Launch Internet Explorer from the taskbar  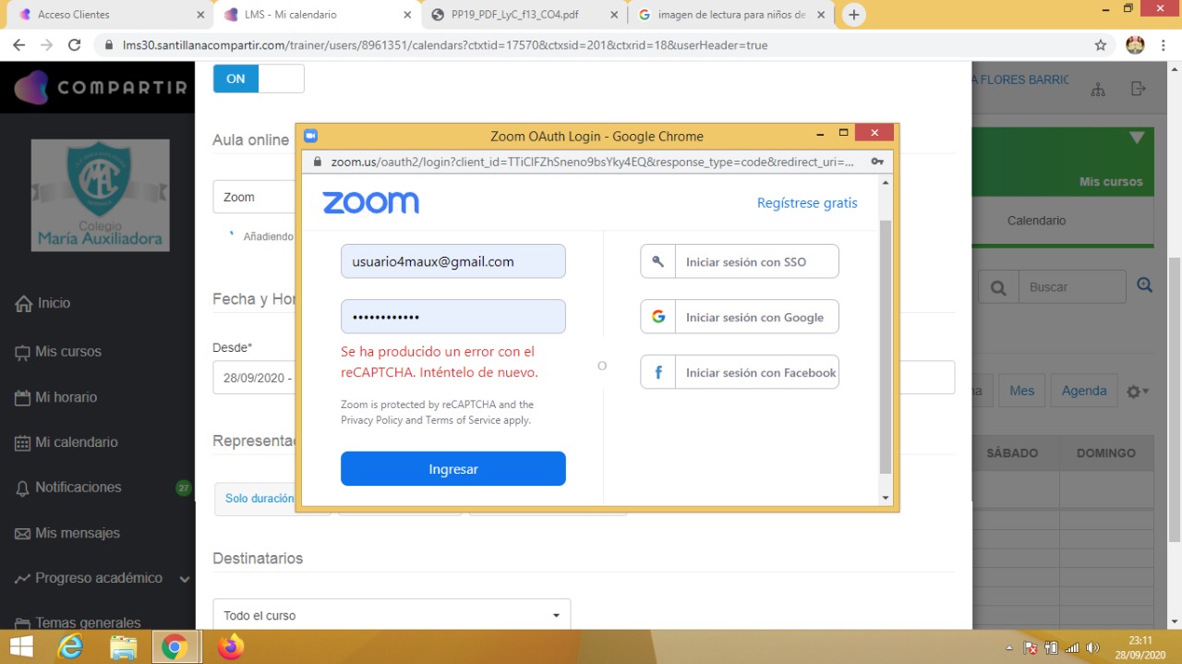point(70,646)
